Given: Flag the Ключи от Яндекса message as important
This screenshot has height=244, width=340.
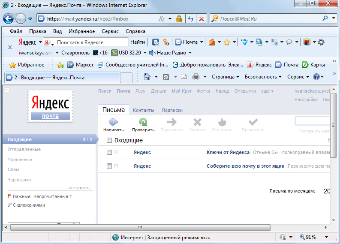Looking at the screenshot, I should coord(116,152).
